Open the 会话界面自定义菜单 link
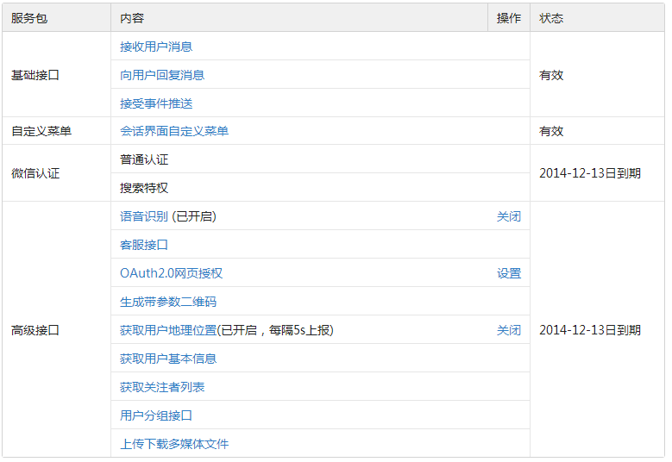The width and height of the screenshot is (672, 462). pyautogui.click(x=174, y=131)
